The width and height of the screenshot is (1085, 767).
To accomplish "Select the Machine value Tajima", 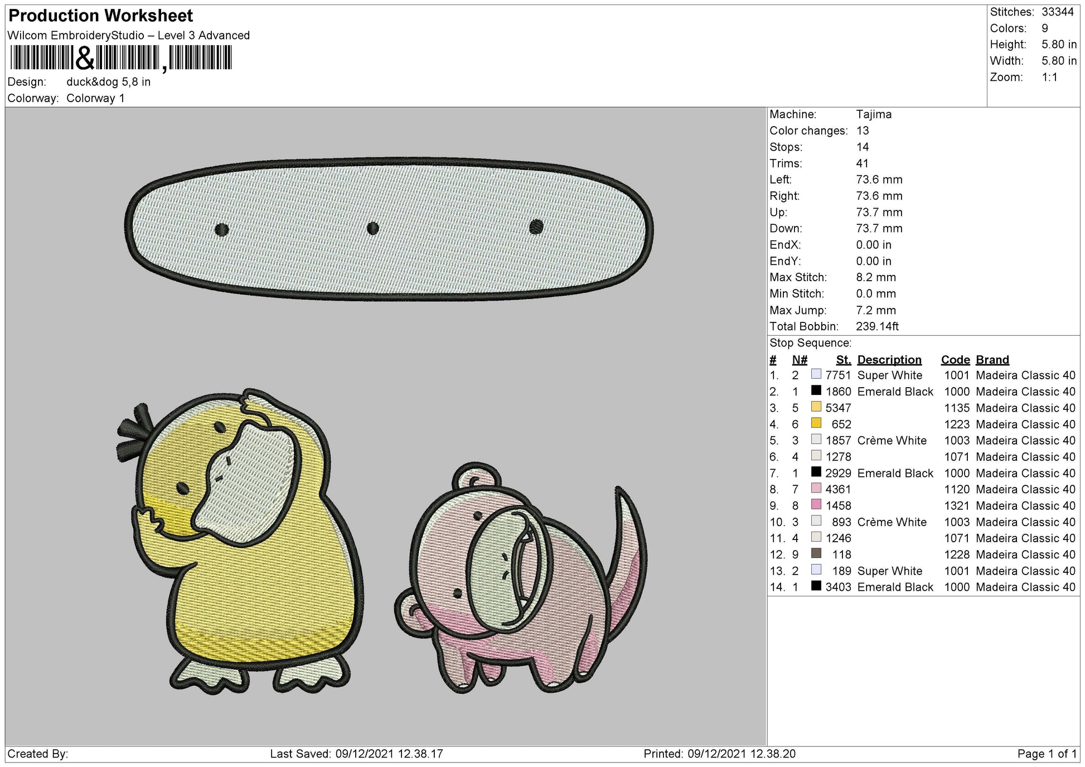I will click(x=874, y=114).
